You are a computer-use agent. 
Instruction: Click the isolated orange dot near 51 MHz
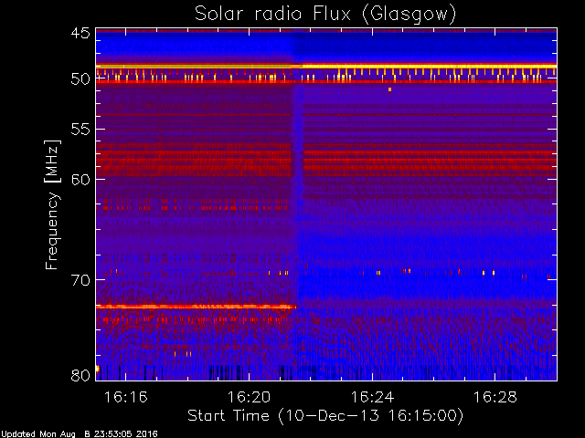(390, 89)
